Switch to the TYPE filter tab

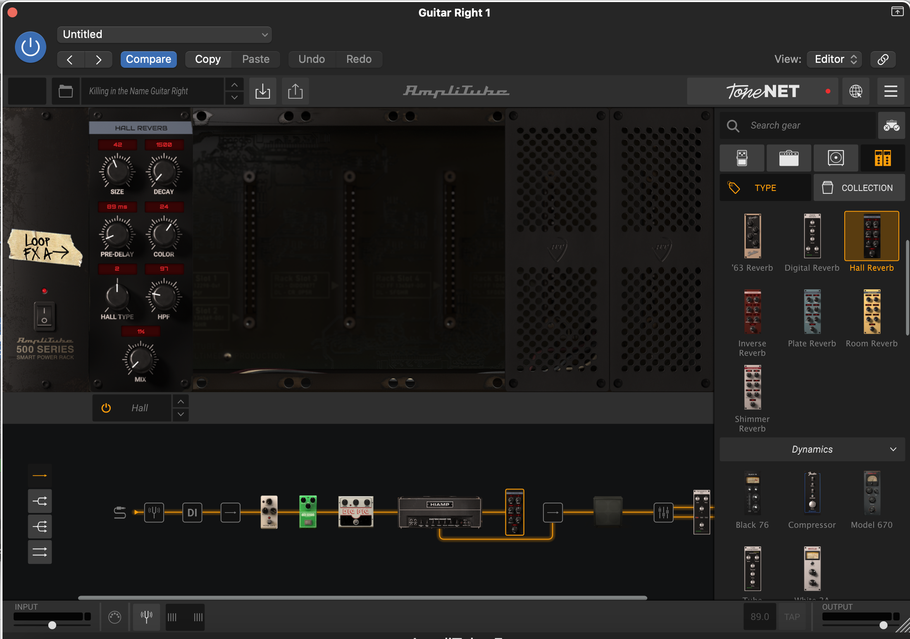pyautogui.click(x=765, y=188)
